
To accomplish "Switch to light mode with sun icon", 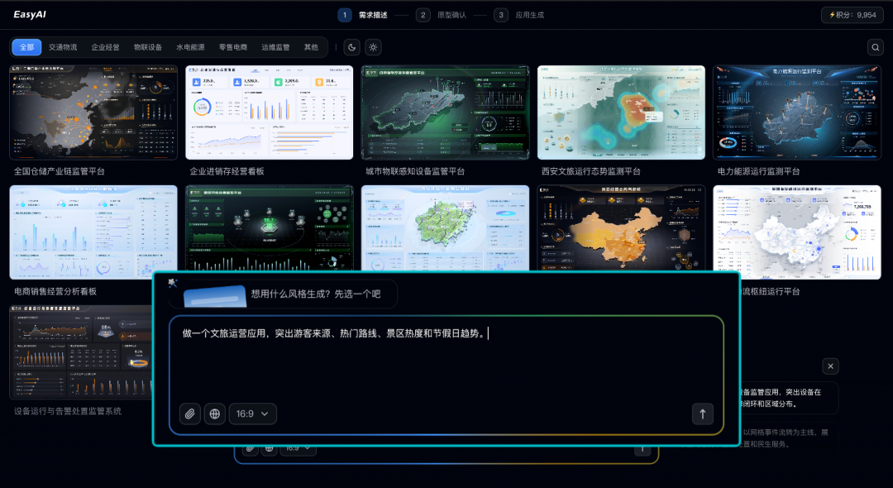I will (x=373, y=47).
